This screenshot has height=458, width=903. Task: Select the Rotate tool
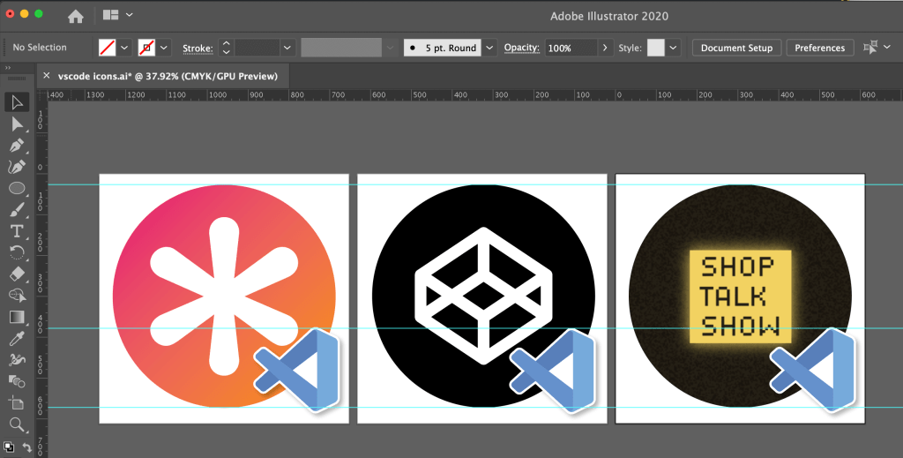tap(17, 252)
